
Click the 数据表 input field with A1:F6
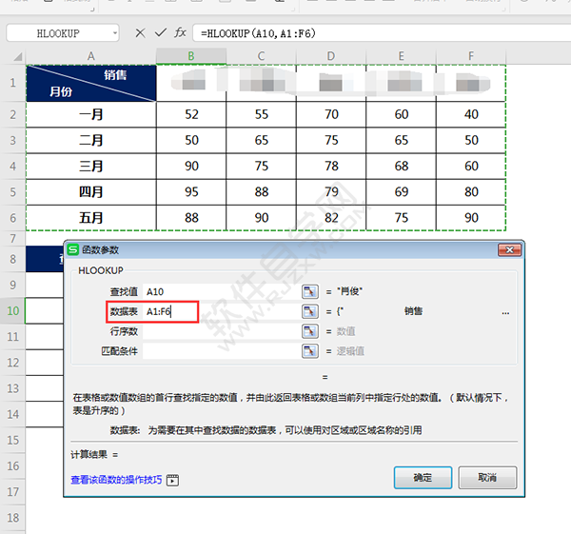click(219, 311)
